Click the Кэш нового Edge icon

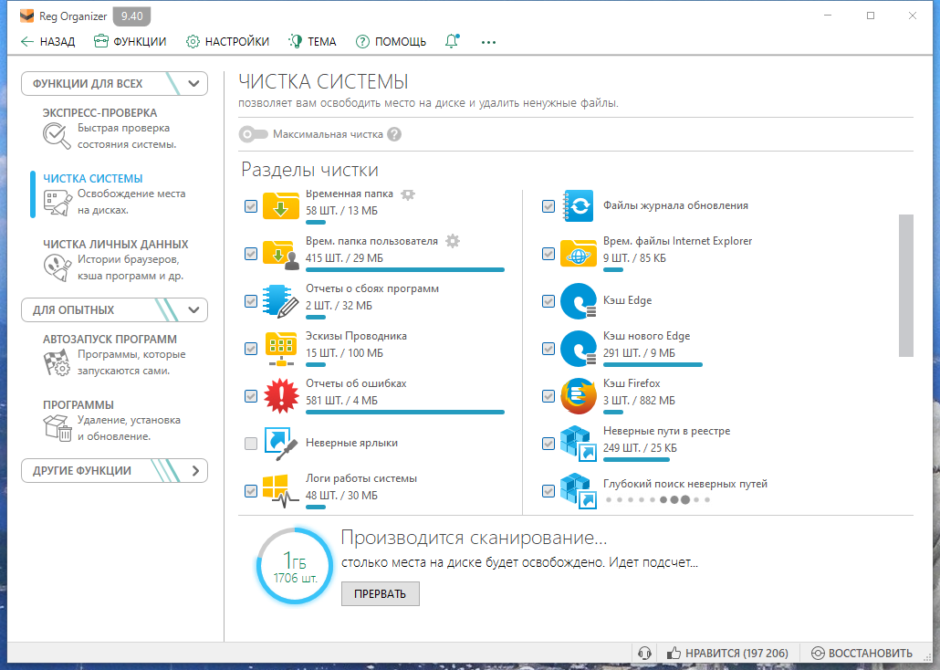coord(578,349)
